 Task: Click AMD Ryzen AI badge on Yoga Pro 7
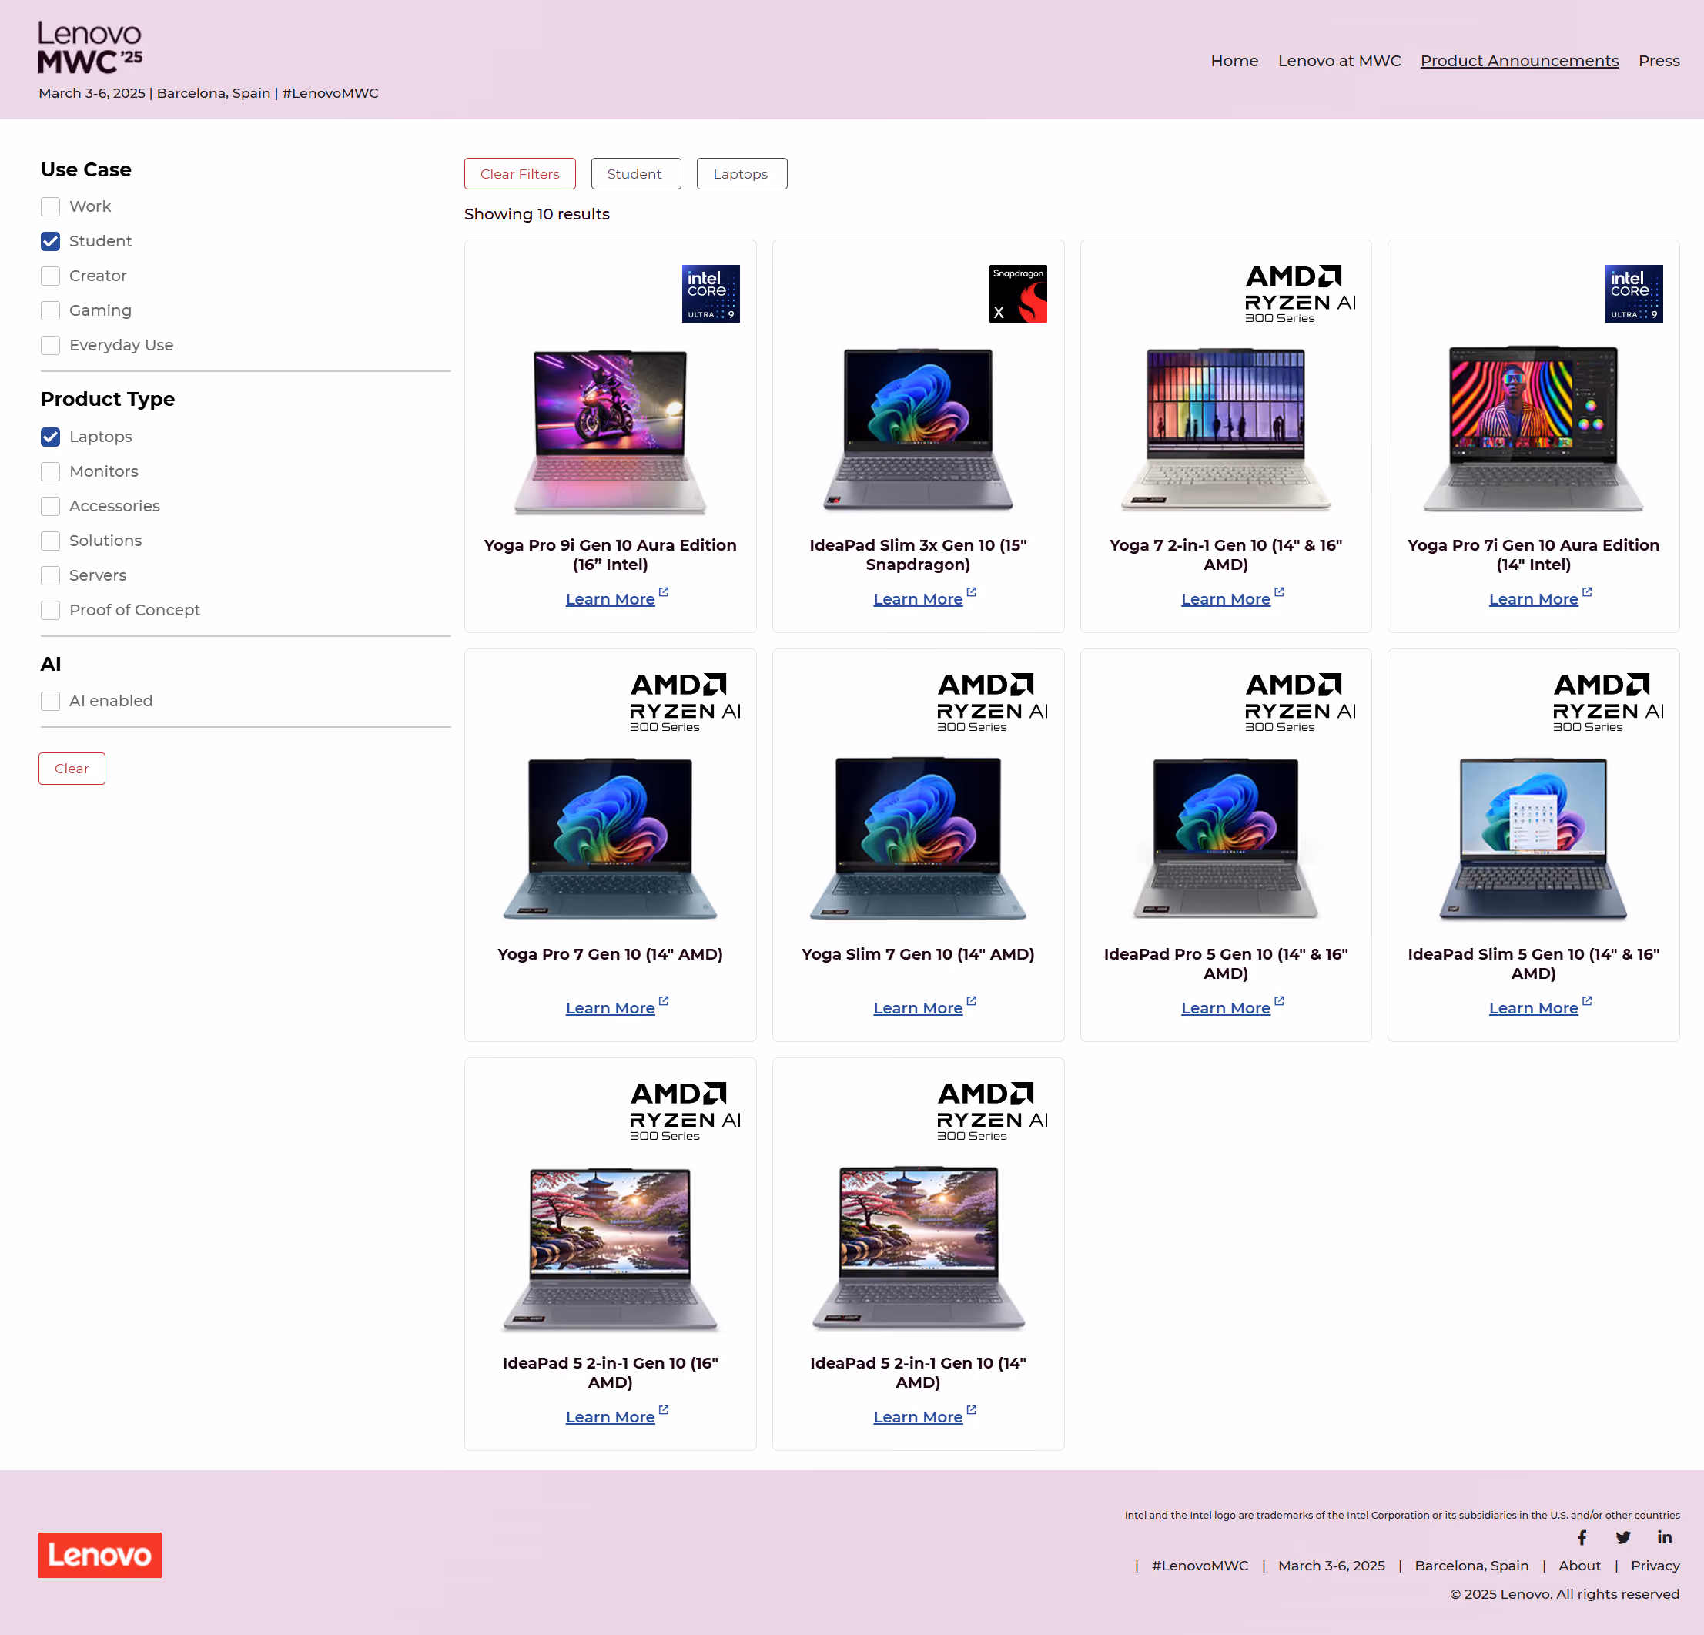[x=685, y=702]
